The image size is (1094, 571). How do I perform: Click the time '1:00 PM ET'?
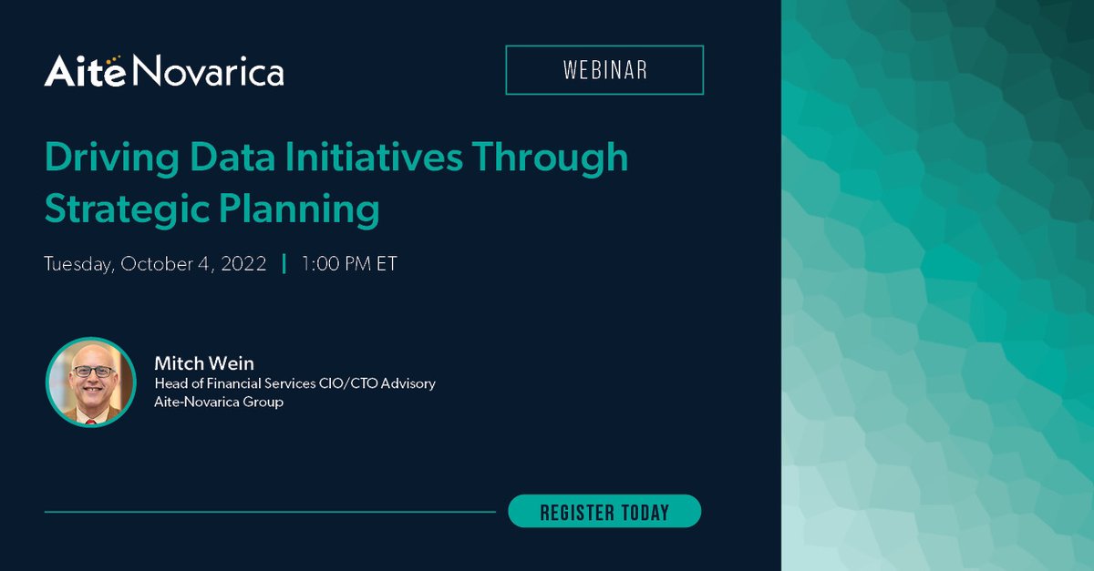[x=349, y=264]
